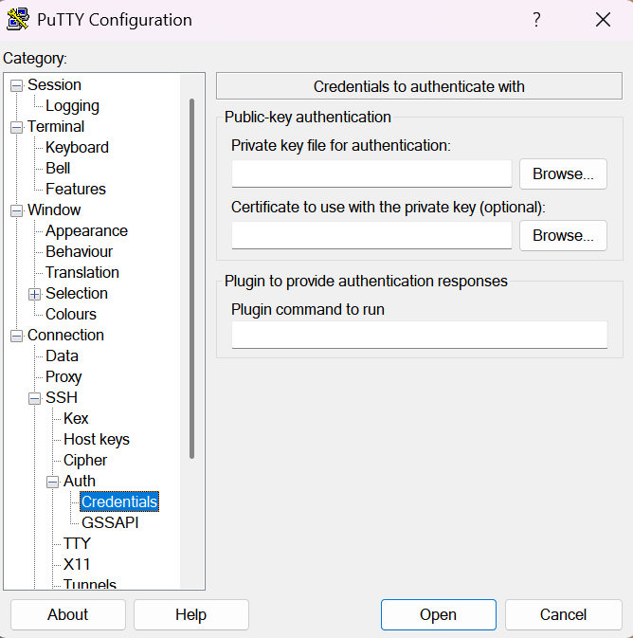Select the Bell category
Image resolution: width=633 pixels, height=638 pixels.
click(58, 168)
